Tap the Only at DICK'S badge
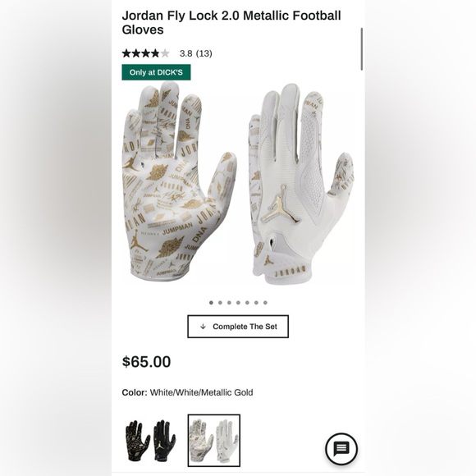476x476 pixels. click(x=156, y=72)
